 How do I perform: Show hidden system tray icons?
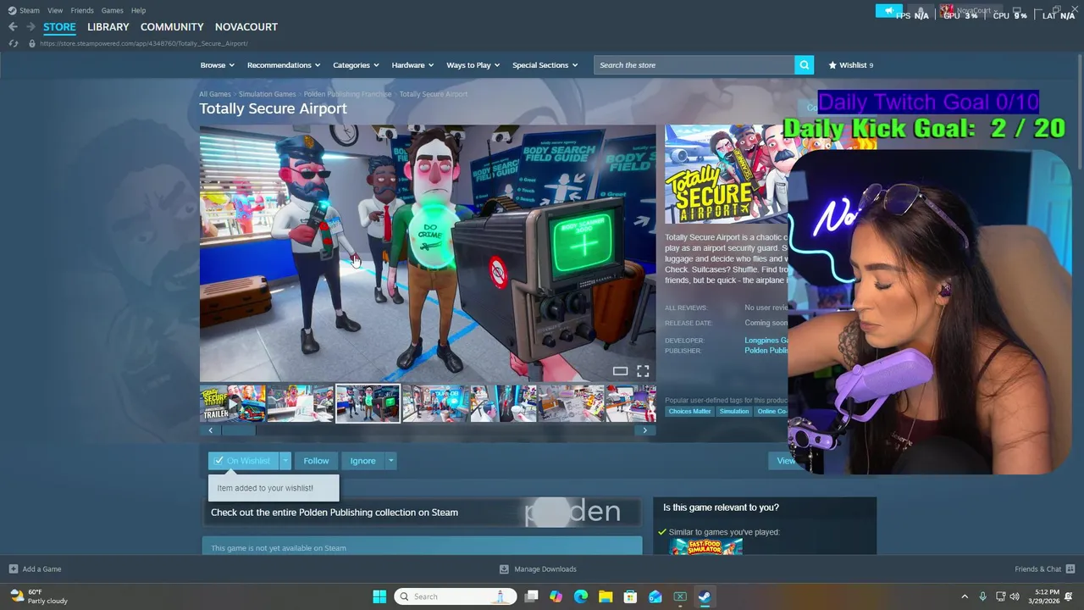click(x=964, y=596)
